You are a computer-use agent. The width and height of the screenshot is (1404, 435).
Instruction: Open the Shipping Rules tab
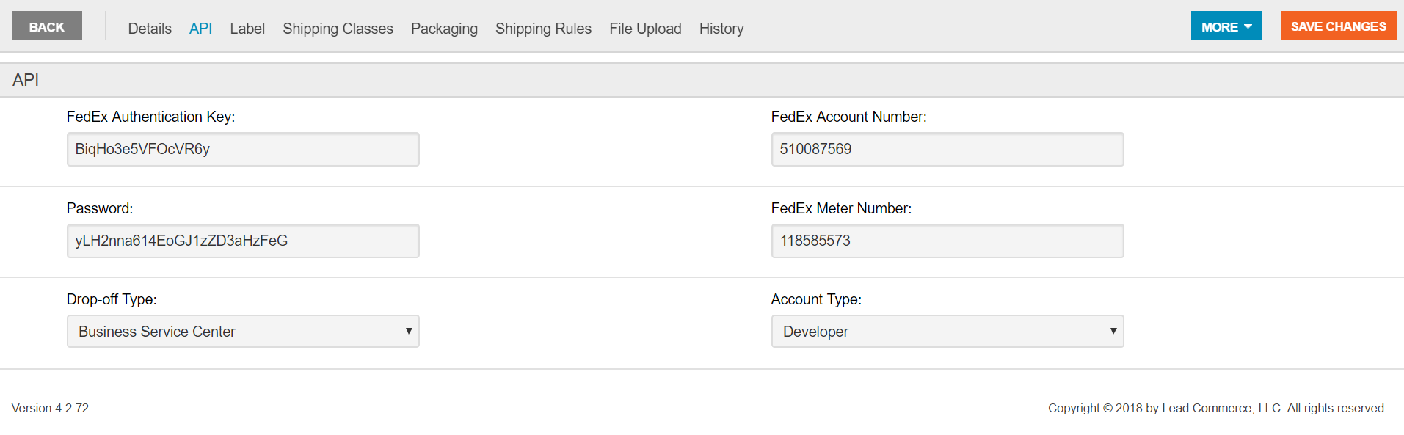tap(543, 29)
